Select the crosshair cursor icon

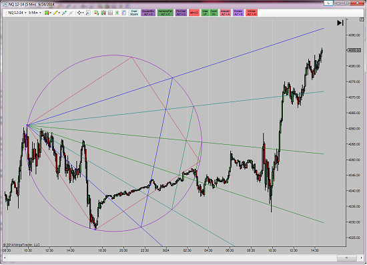pyautogui.click(x=79, y=13)
